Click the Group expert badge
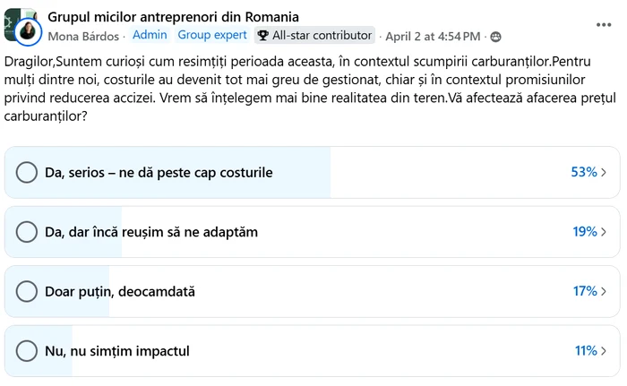Viewport: 627px width, 386px height. tap(212, 35)
